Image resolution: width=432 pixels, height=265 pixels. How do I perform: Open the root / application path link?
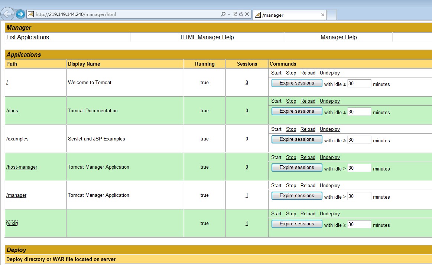pos(7,83)
